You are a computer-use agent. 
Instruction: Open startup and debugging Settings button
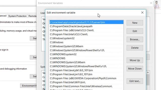(33, 76)
